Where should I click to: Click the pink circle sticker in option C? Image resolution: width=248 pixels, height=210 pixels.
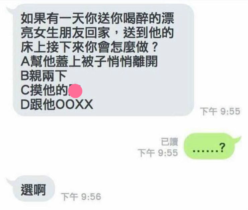75,91
